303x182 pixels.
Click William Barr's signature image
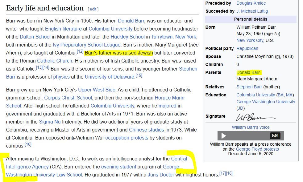click(256, 117)
